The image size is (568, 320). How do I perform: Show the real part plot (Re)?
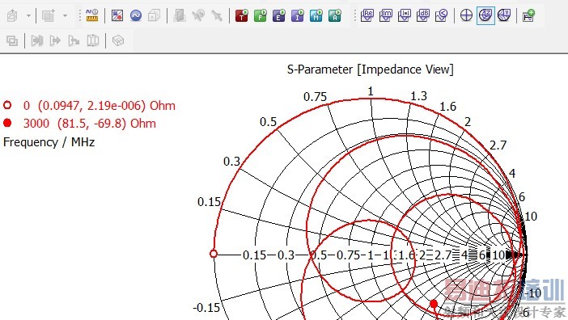coord(367,15)
